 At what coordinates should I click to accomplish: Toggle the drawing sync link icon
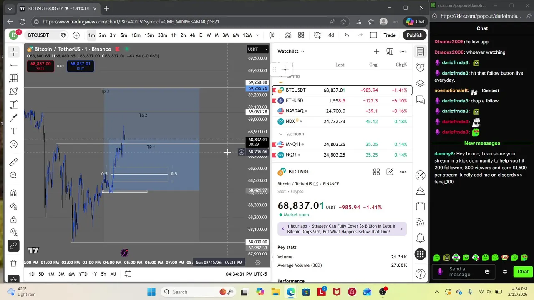tap(13, 246)
